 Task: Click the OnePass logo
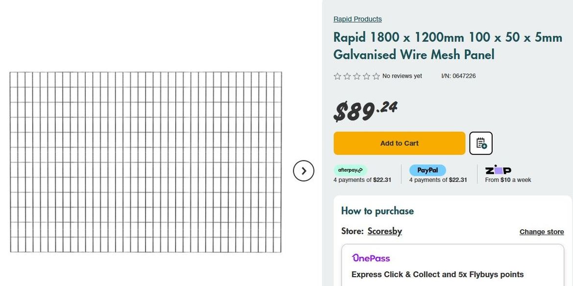point(371,258)
